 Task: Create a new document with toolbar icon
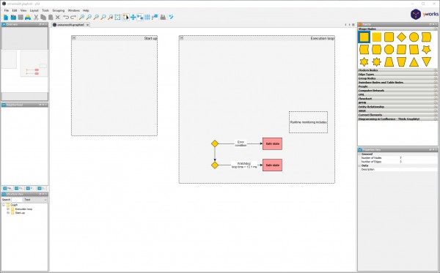(6, 18)
